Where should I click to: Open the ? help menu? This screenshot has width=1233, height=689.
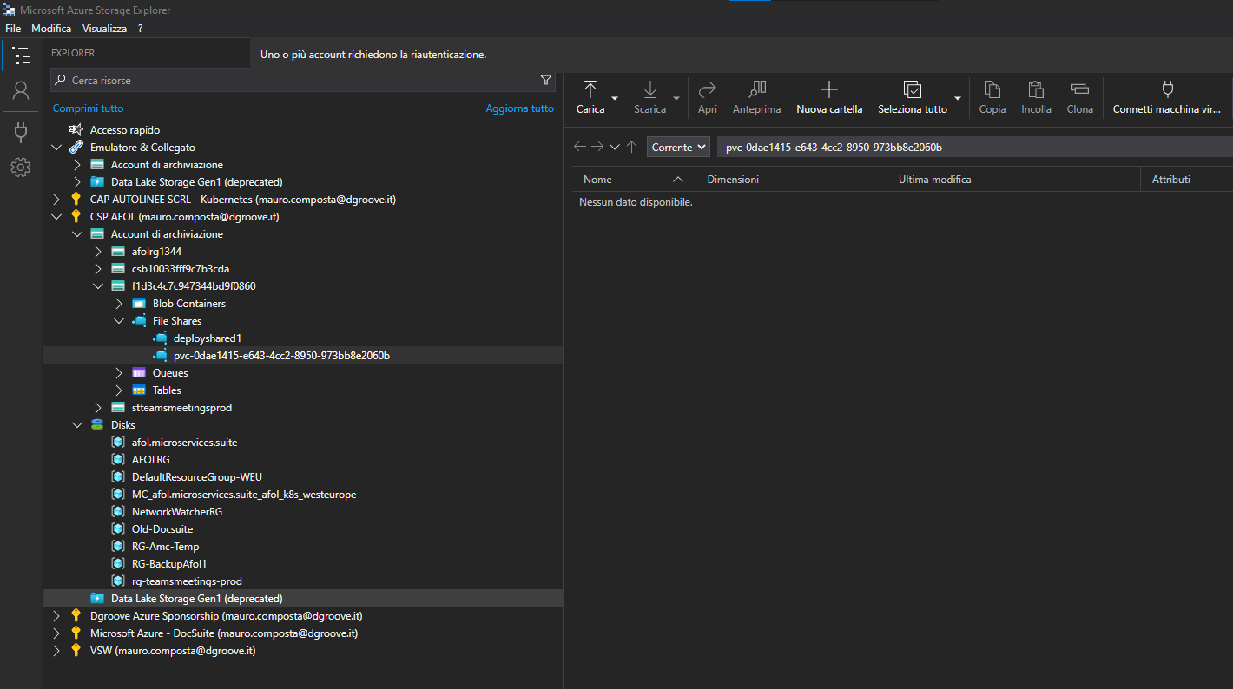[x=140, y=29]
